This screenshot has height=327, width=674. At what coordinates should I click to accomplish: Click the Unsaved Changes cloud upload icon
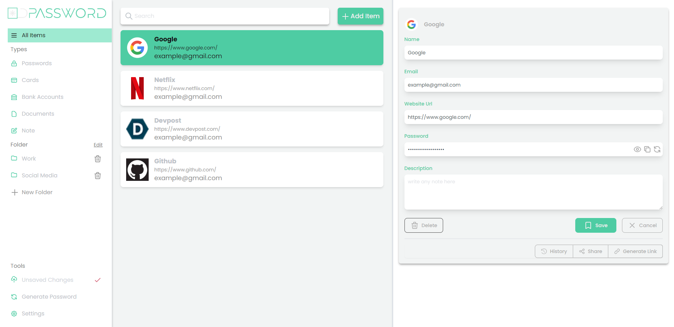[x=14, y=280]
